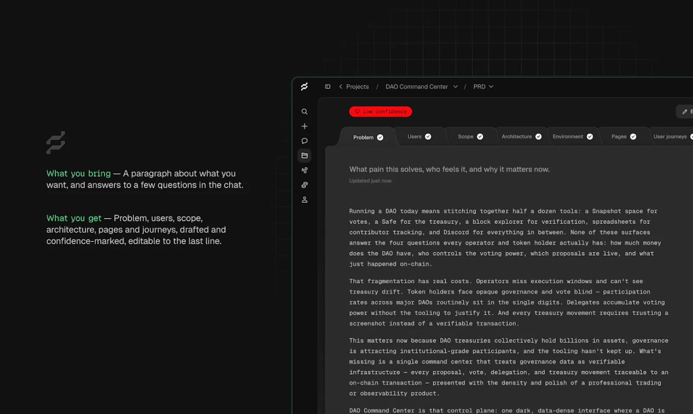This screenshot has width=693, height=414.
Task: Switch to the Users tab
Action: pyautogui.click(x=419, y=137)
